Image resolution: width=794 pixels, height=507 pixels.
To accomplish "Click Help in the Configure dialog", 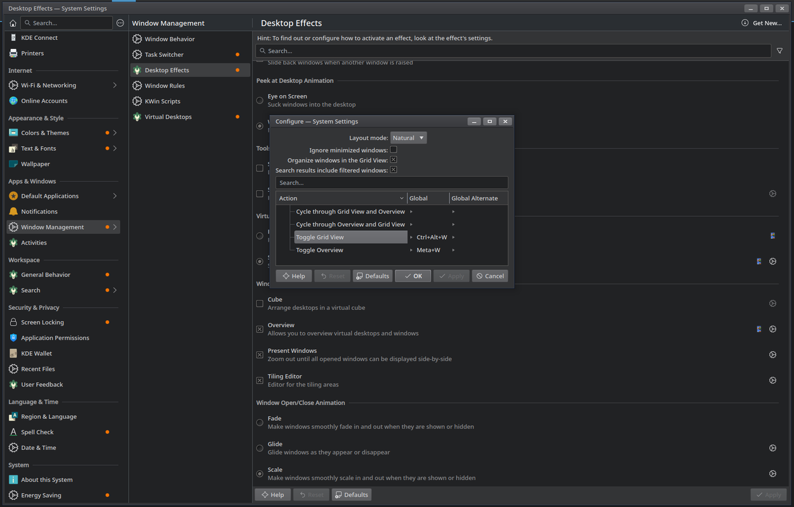I will click(294, 276).
